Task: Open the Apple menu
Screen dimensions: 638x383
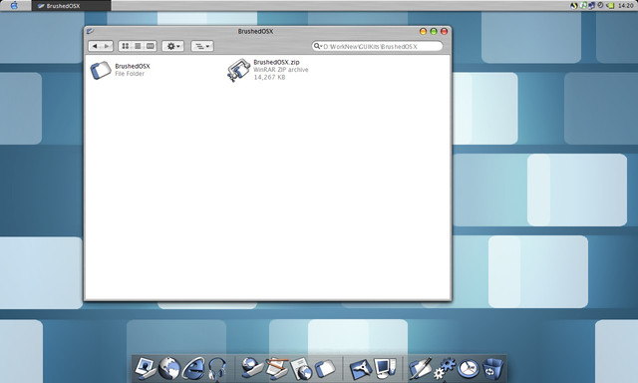Action: point(14,5)
